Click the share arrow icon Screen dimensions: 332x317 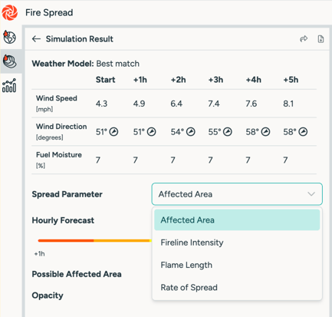coord(304,39)
